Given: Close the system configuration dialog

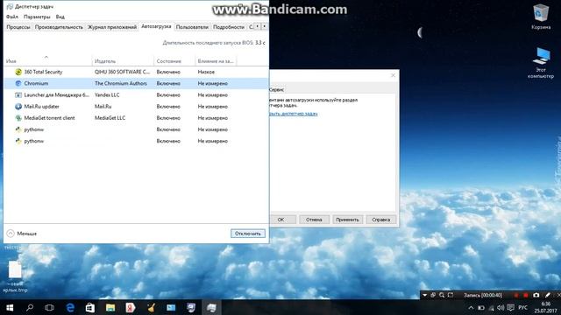Looking at the screenshot, I should [x=394, y=75].
